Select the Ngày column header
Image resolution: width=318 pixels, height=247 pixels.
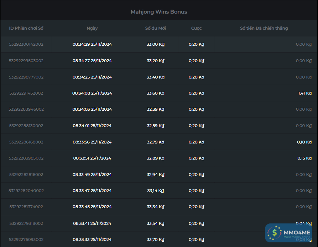click(92, 28)
